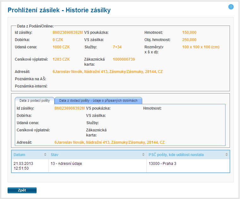Screen dimensions: 240x199
Task: Click the Služby value 7+34
Action: [117, 47]
